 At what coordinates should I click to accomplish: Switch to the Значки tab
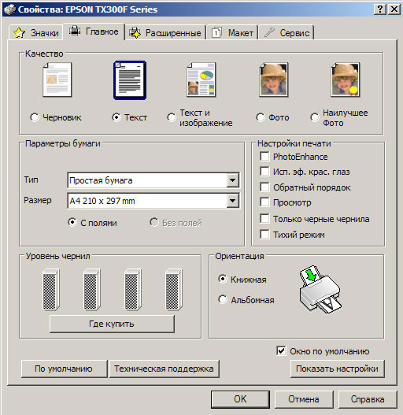pyautogui.click(x=35, y=33)
